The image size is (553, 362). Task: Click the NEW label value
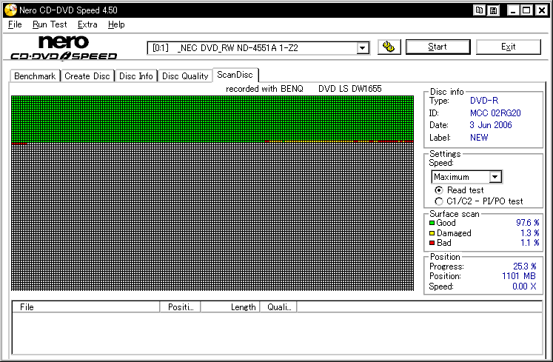(479, 138)
